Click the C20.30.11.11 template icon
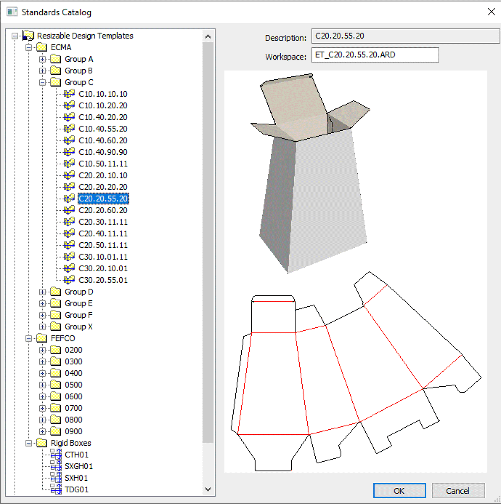This screenshot has height=504, width=501. point(69,222)
